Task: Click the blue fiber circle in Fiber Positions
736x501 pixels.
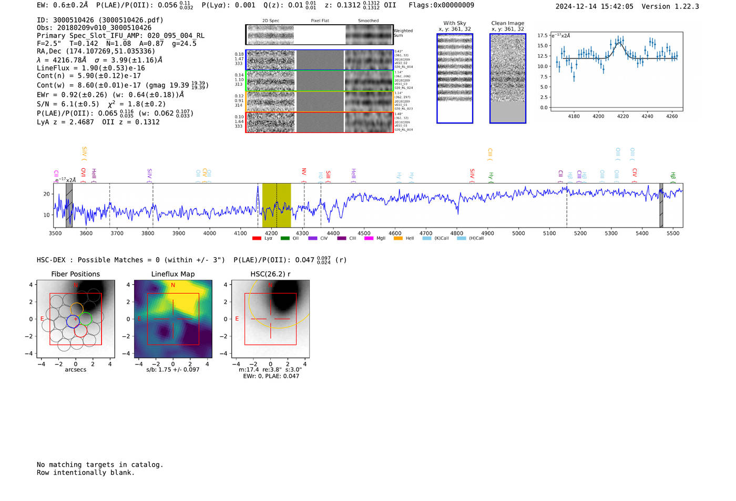Action: pos(73,322)
